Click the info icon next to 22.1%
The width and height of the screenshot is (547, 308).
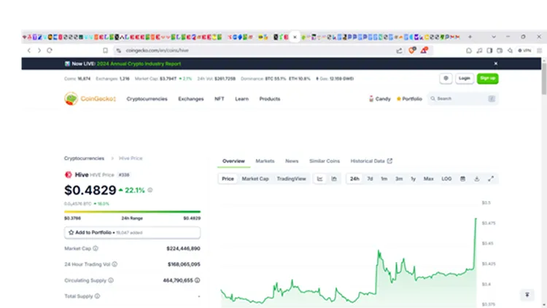150,190
